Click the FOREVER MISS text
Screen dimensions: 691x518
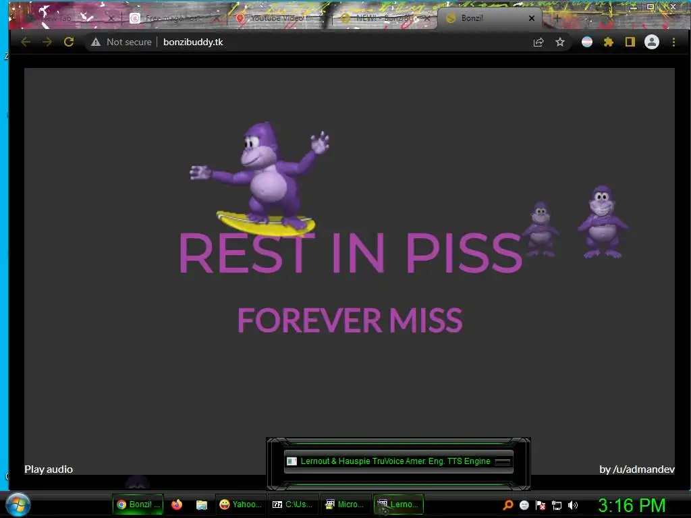[350, 320]
